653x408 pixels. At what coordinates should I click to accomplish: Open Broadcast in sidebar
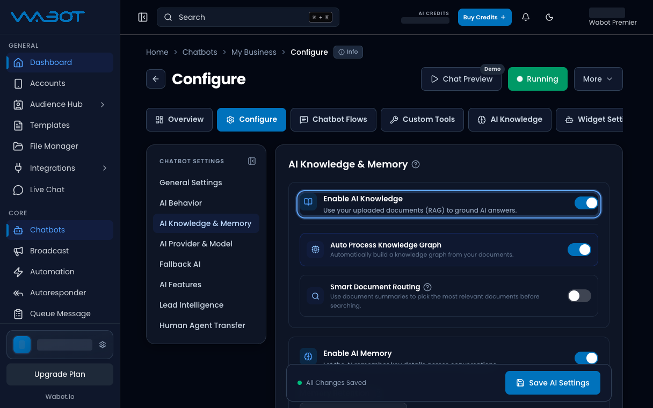[x=60, y=251]
